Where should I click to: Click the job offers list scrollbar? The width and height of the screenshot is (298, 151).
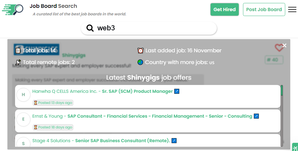(x=282, y=114)
